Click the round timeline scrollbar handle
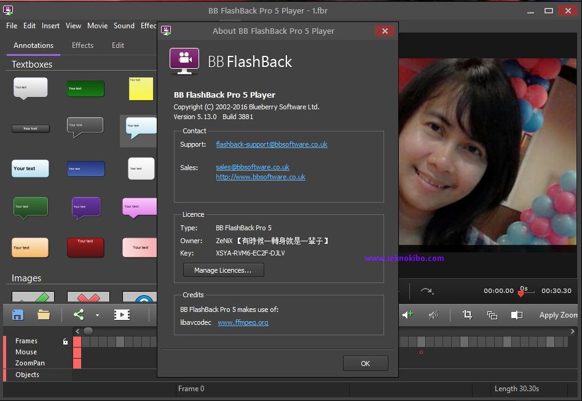 point(88,330)
